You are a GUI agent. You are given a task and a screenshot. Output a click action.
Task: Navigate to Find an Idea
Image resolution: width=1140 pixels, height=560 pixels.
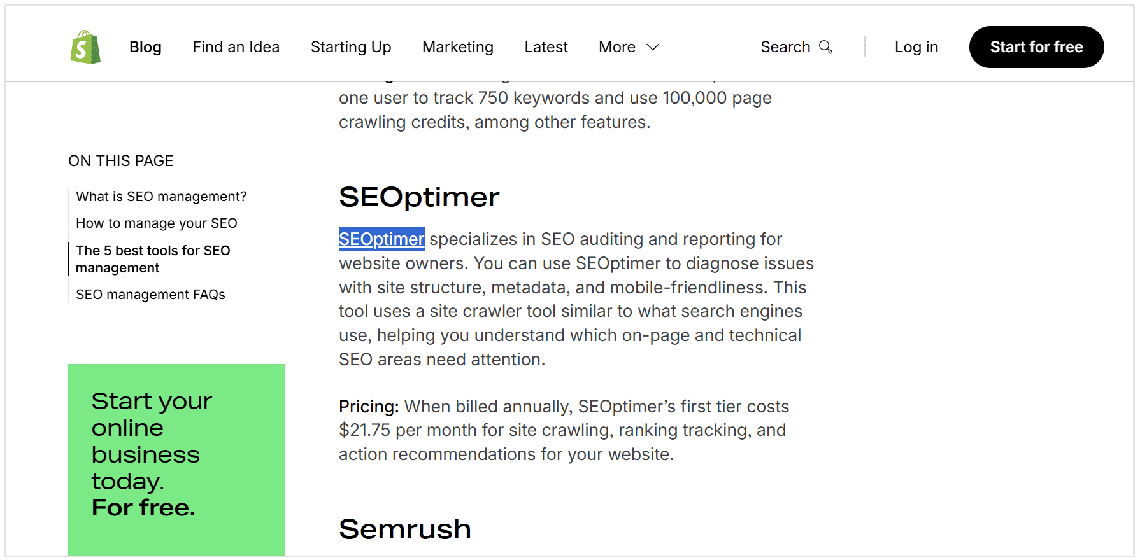pos(236,46)
